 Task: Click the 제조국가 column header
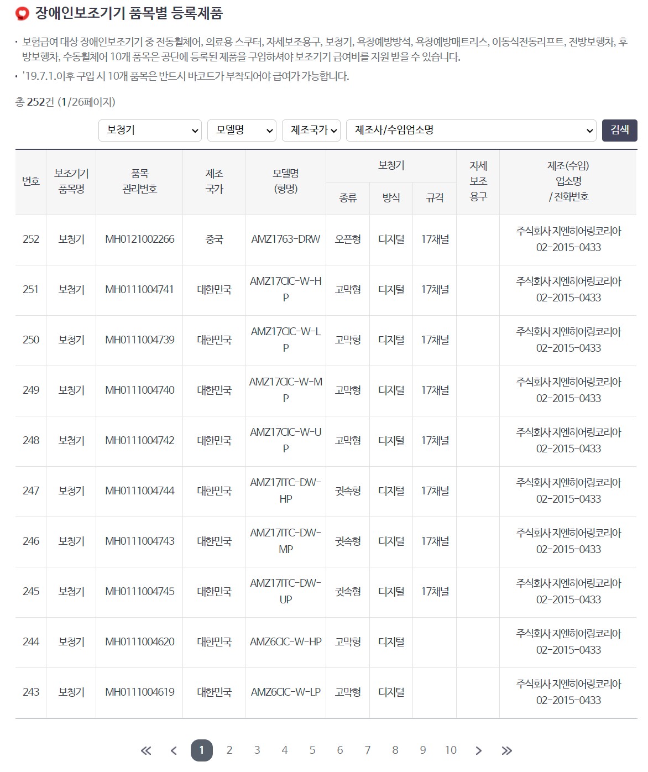point(213,182)
